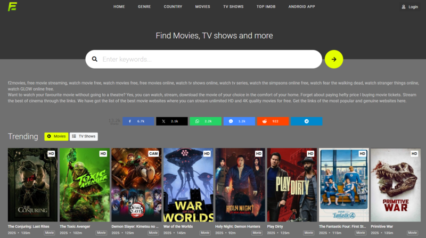Image resolution: width=426 pixels, height=238 pixels.
Task: Share via Messenger button showing 1.2k
Action: coord(239,121)
